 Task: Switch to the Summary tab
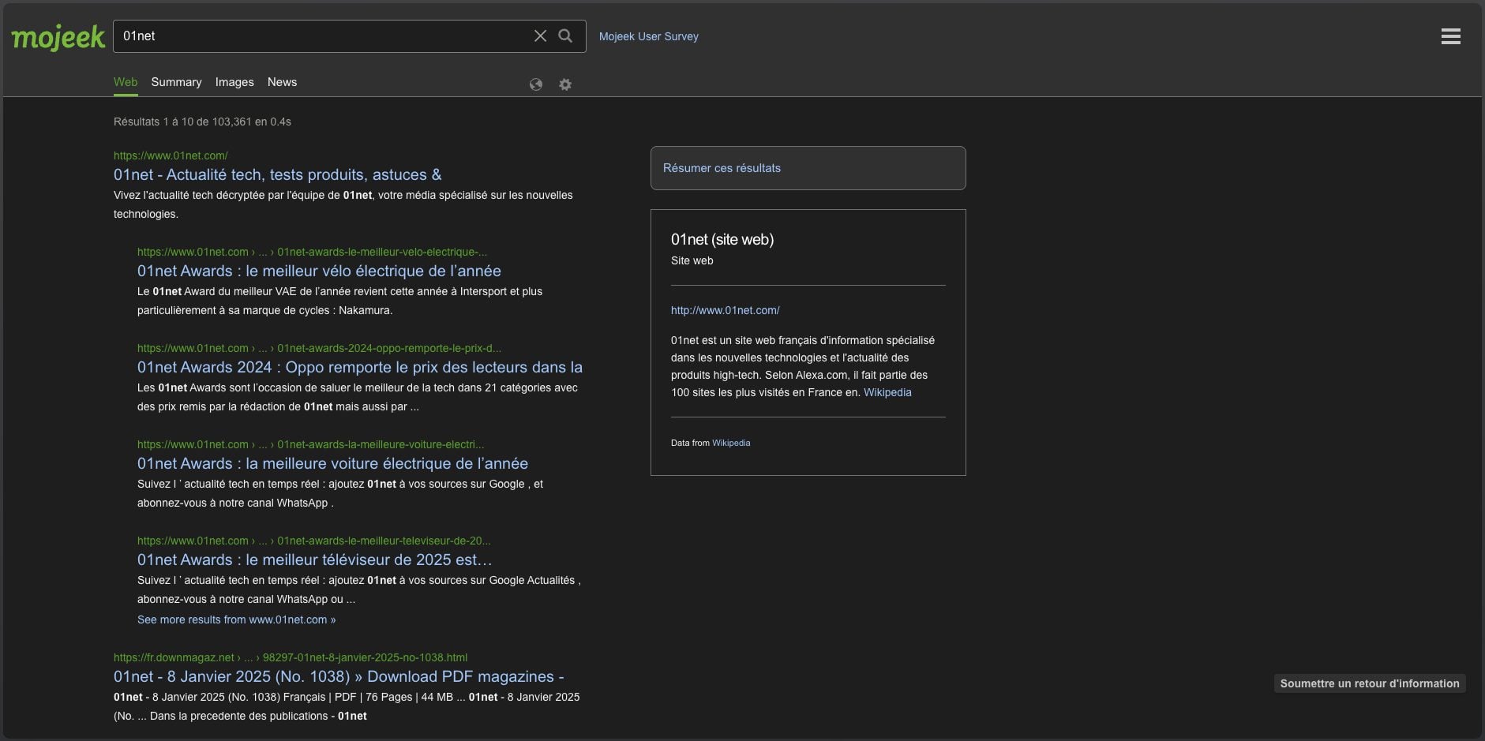[176, 82]
